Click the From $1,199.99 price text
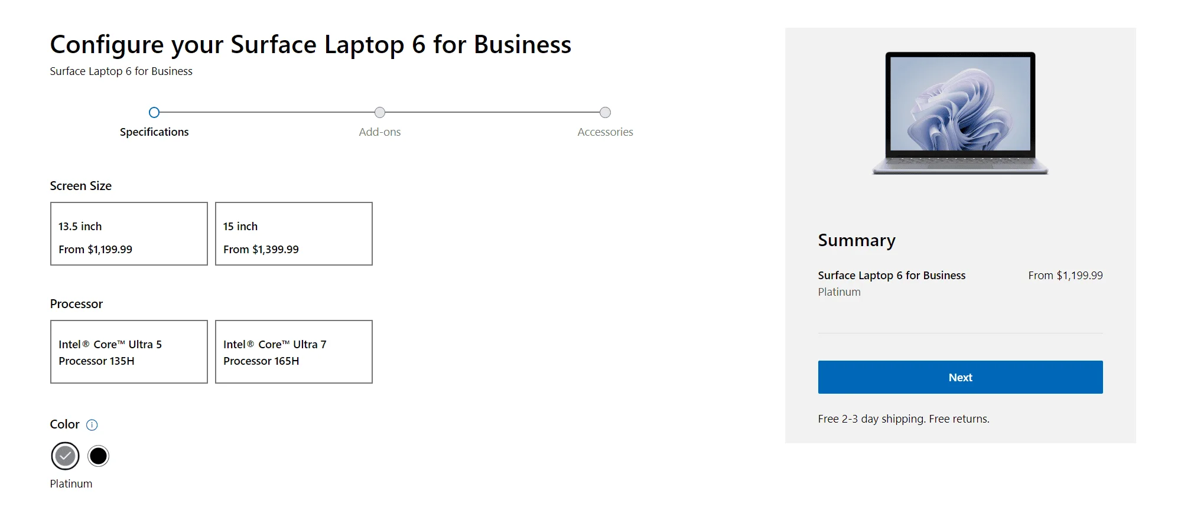The height and width of the screenshot is (507, 1194). pos(1065,275)
